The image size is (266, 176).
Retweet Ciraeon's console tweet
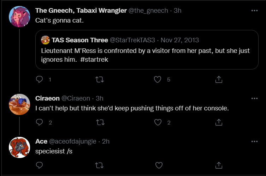(100, 122)
